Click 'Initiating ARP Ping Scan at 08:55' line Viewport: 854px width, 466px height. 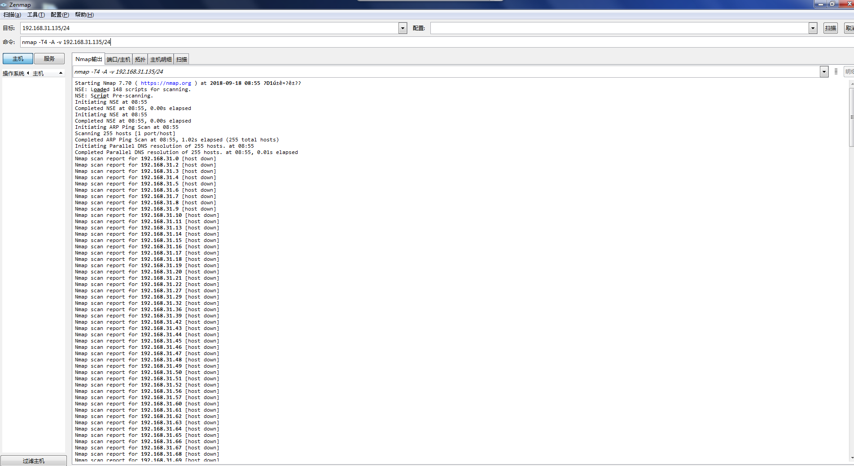(127, 127)
